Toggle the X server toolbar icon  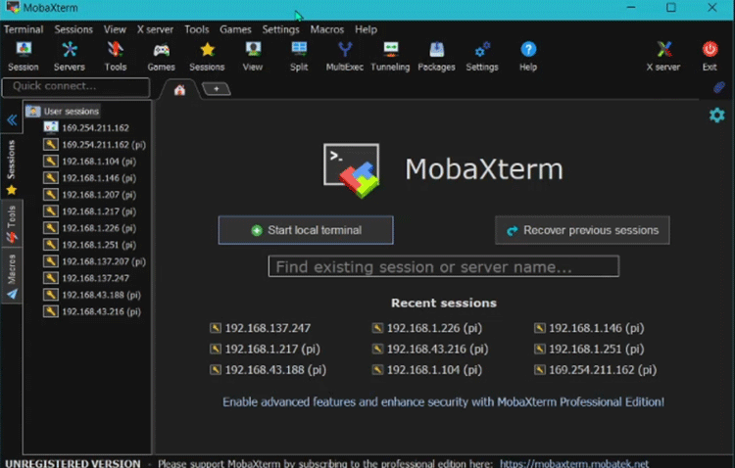(x=663, y=56)
